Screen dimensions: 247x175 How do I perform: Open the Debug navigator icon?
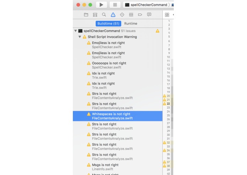point(131,15)
